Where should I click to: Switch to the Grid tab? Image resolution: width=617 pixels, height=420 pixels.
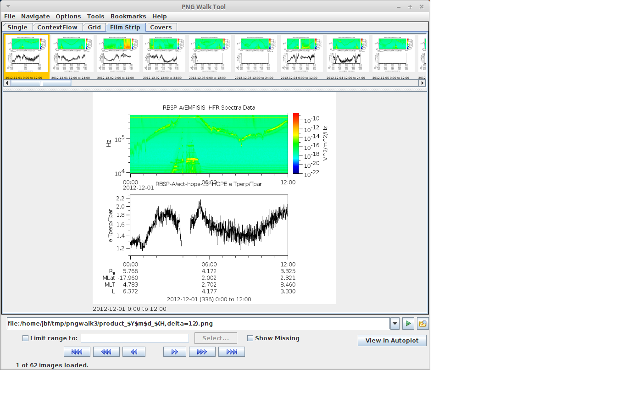(94, 28)
